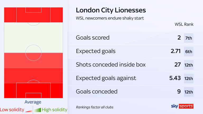Click the Shots conceded inside box label

pos(111,64)
